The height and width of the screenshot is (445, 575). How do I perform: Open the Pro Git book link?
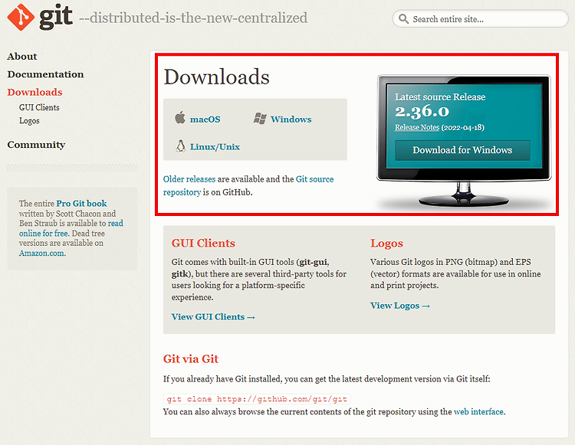pos(81,203)
